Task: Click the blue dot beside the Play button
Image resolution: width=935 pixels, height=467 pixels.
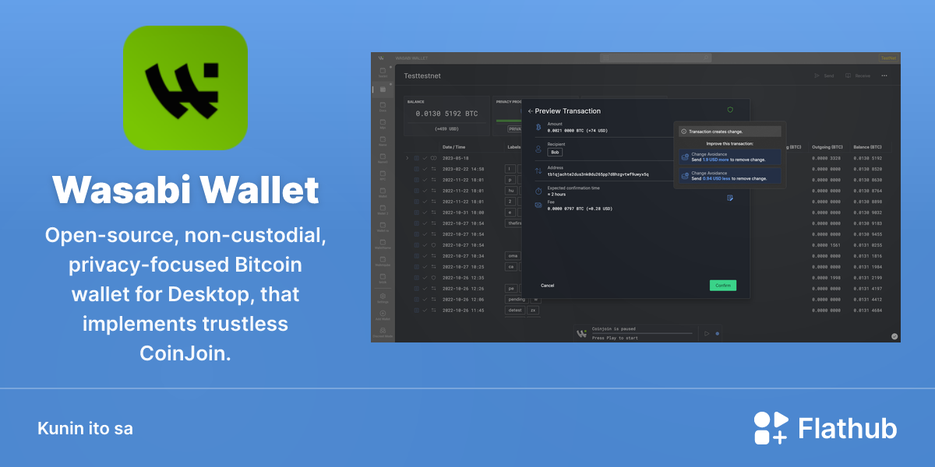Action: (718, 333)
